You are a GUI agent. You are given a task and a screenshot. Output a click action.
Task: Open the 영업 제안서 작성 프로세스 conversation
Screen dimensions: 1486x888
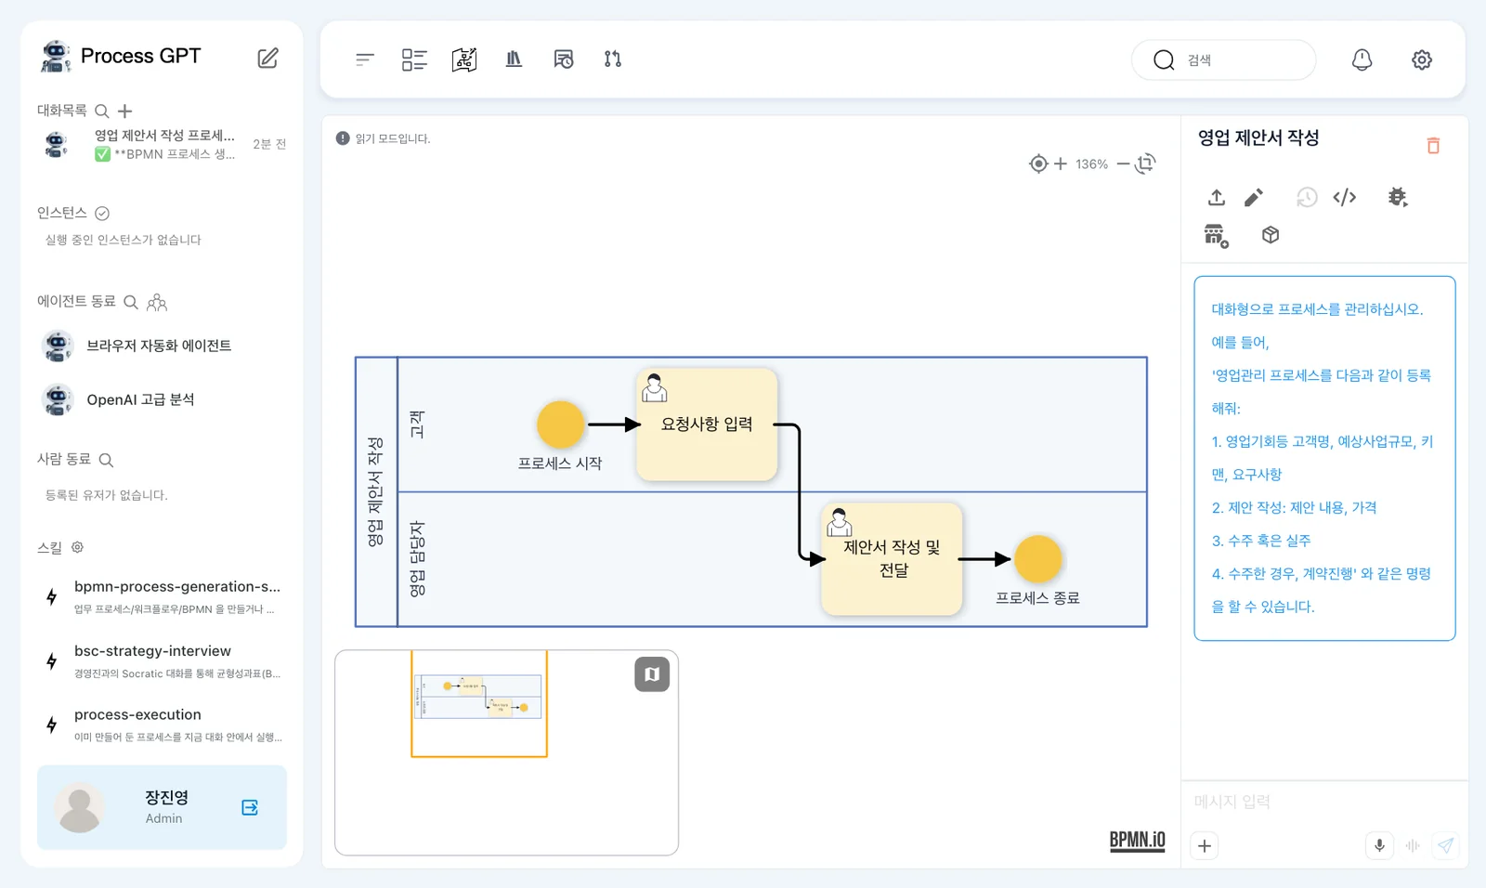163,144
